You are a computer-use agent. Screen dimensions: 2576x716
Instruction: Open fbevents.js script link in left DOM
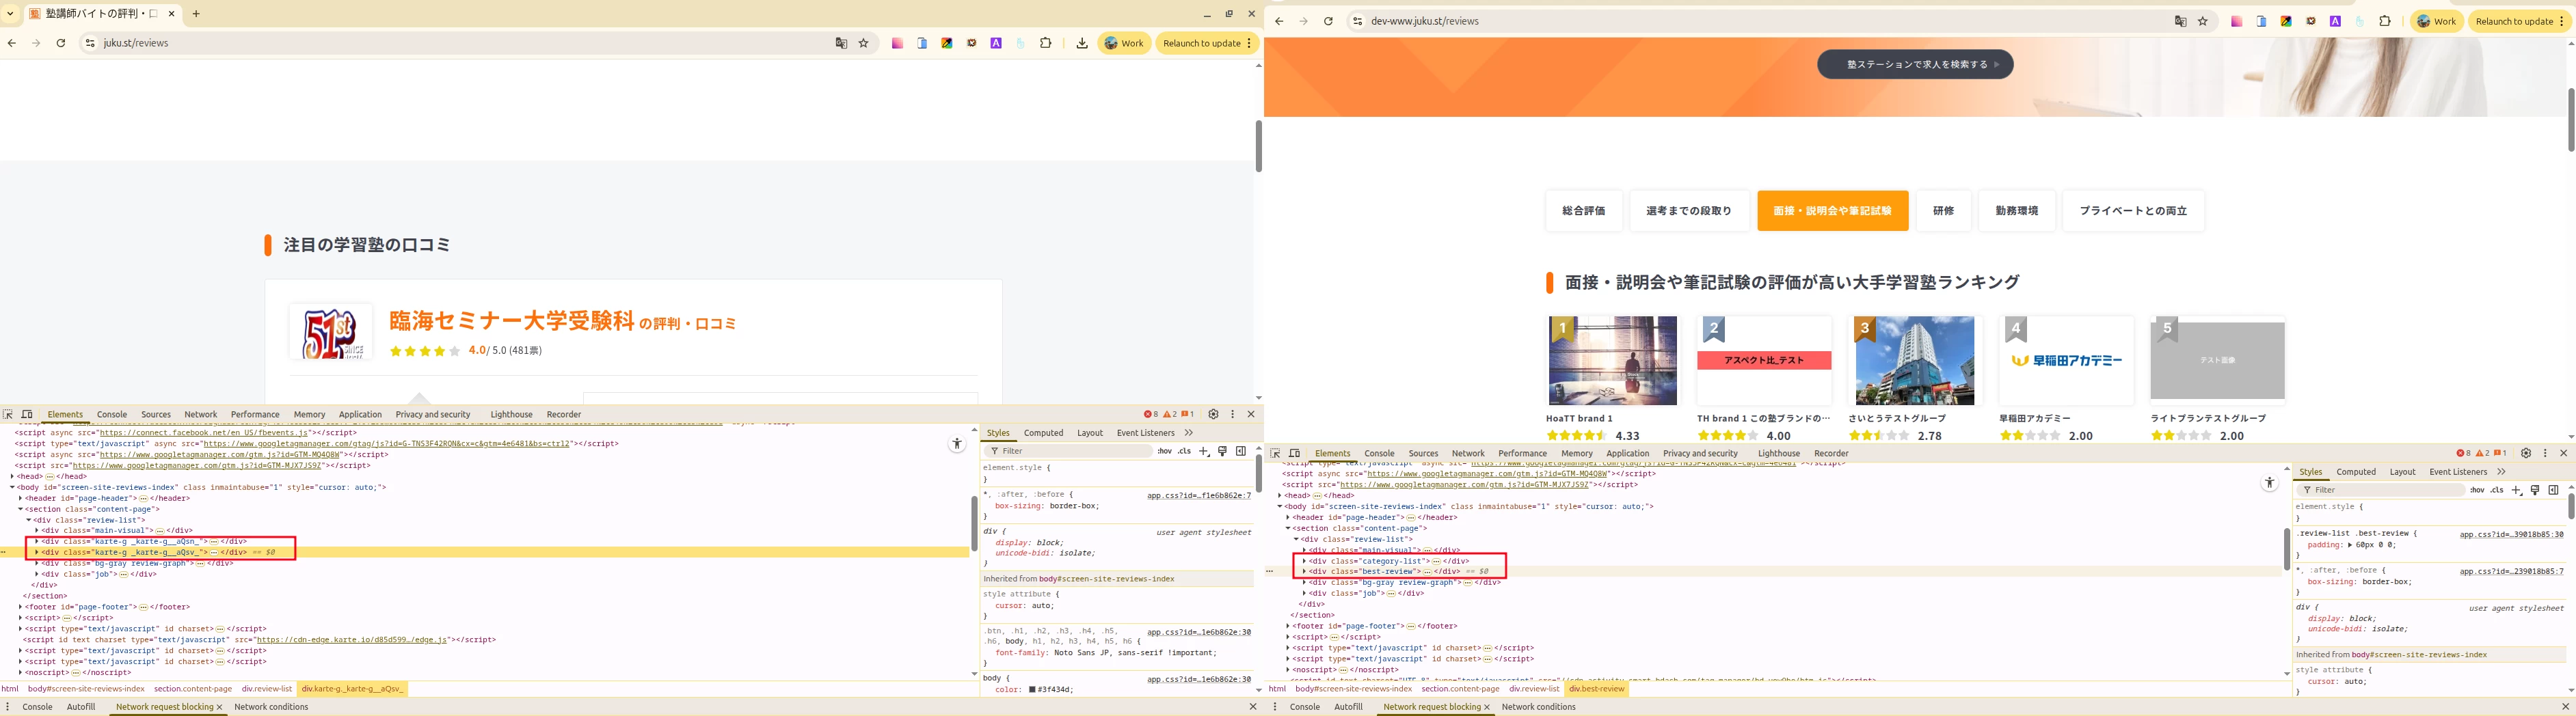203,433
